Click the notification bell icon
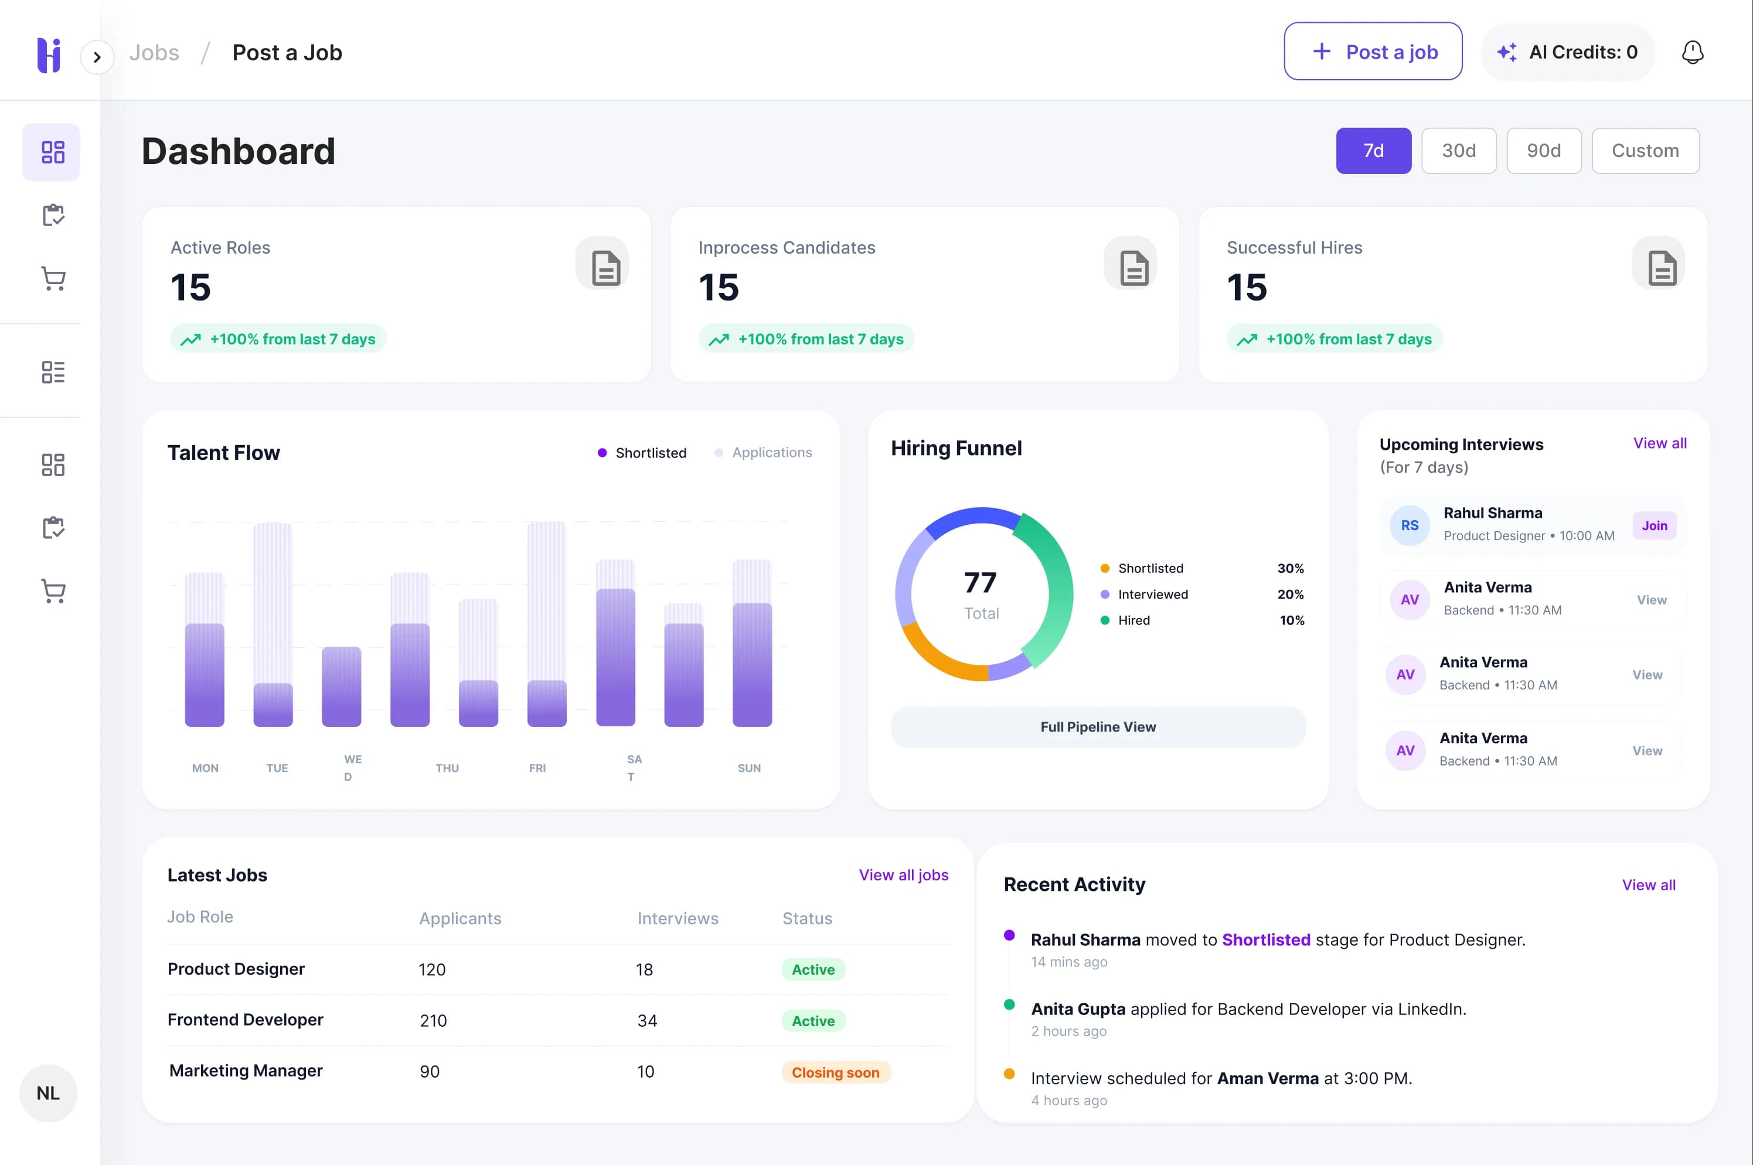 [x=1692, y=52]
